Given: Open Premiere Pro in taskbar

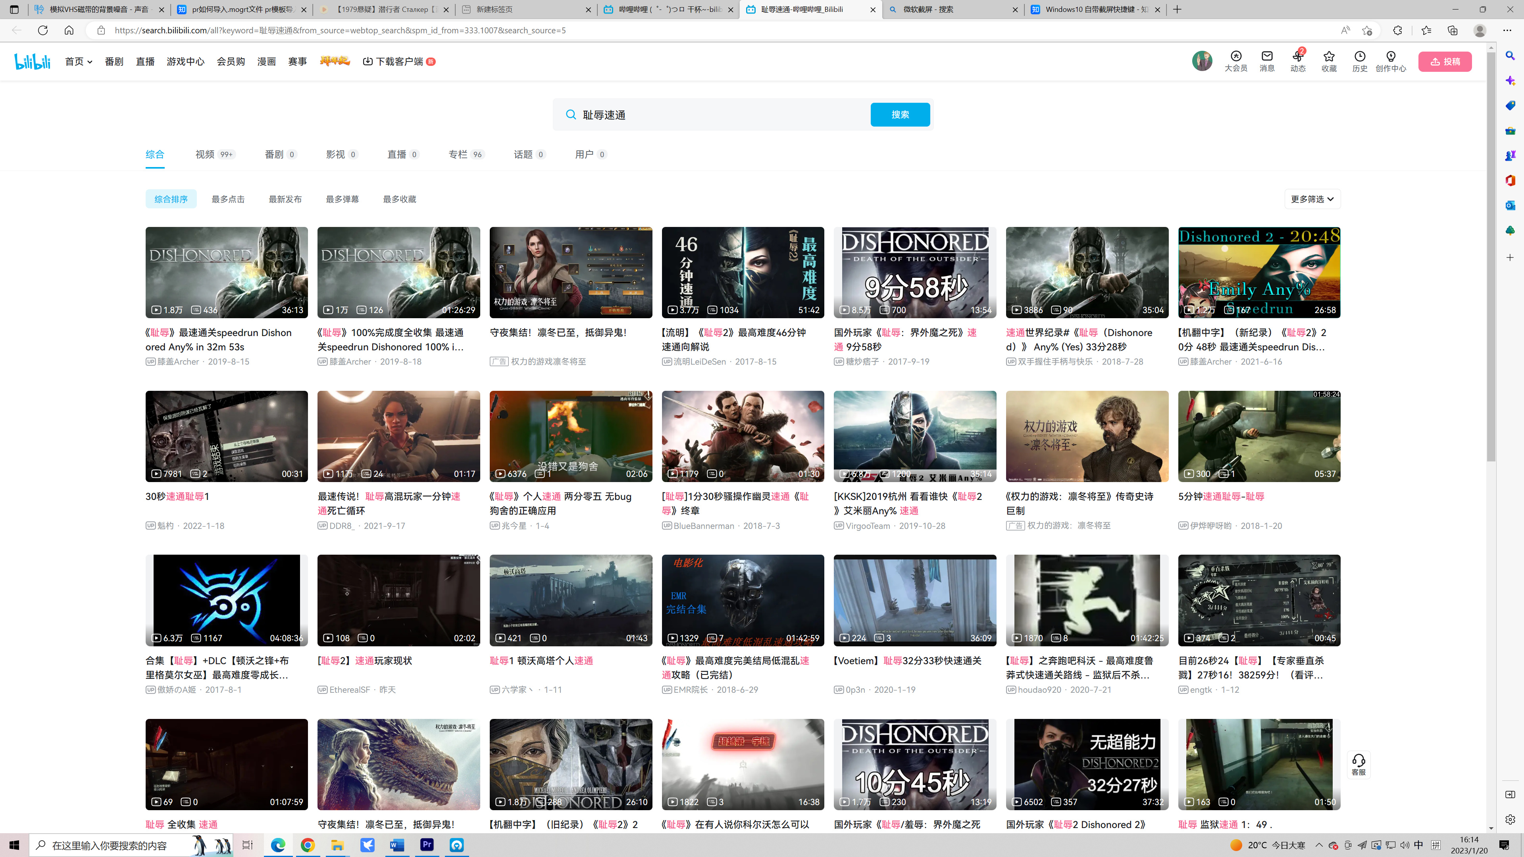Looking at the screenshot, I should [427, 845].
